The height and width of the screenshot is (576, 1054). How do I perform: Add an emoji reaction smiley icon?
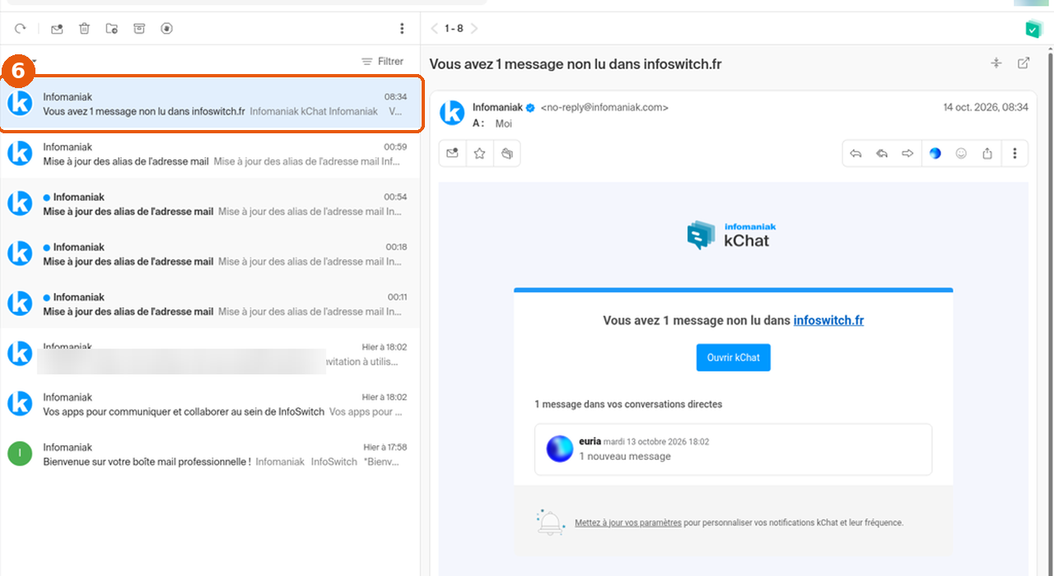tap(961, 153)
